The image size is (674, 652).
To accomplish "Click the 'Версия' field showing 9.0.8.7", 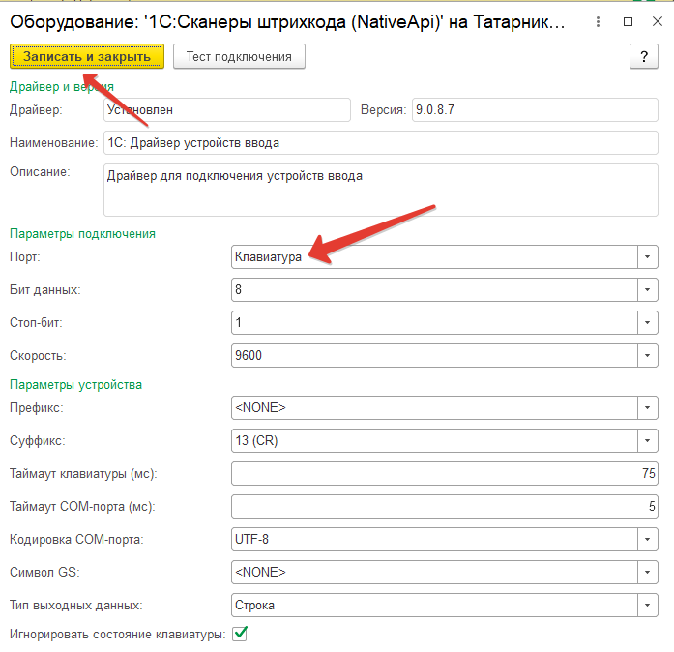I will pos(535,109).
